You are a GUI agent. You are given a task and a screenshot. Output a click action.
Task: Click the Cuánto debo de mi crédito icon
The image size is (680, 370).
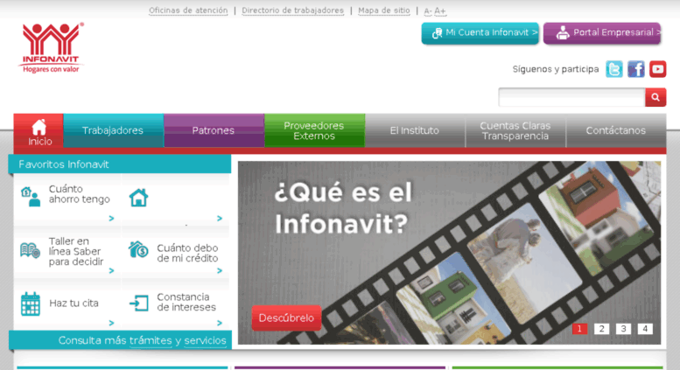[138, 249]
